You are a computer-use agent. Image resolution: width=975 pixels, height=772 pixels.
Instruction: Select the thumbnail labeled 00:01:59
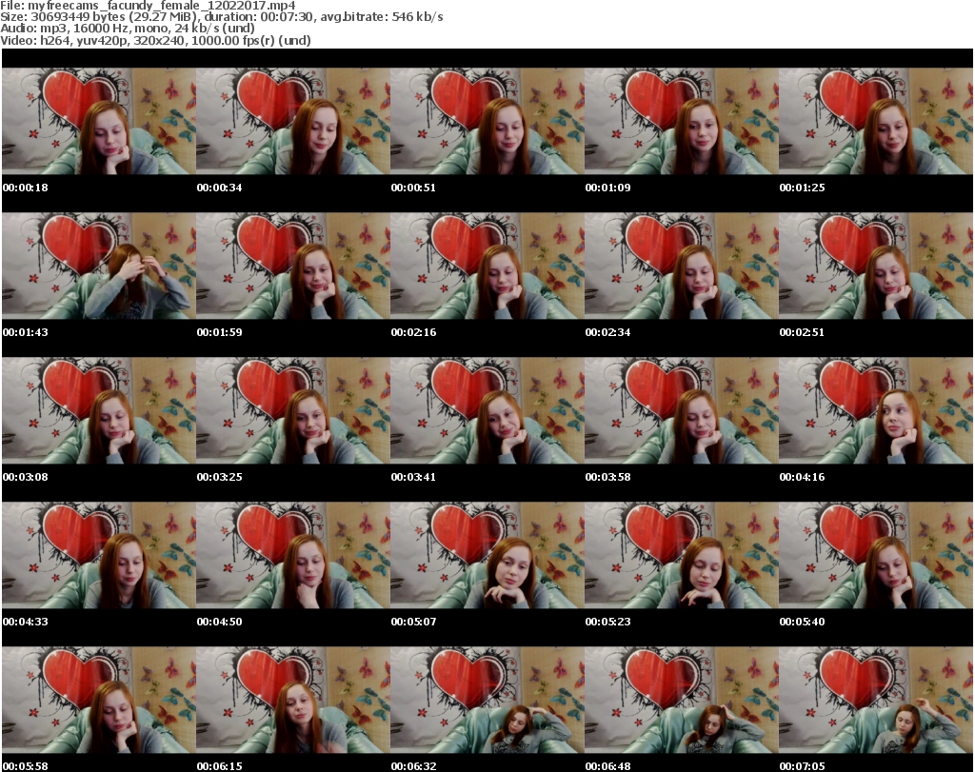(293, 266)
